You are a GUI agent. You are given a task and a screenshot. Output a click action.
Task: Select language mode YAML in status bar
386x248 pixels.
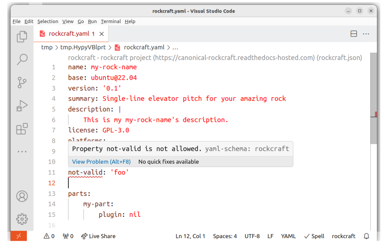pyautogui.click(x=288, y=236)
